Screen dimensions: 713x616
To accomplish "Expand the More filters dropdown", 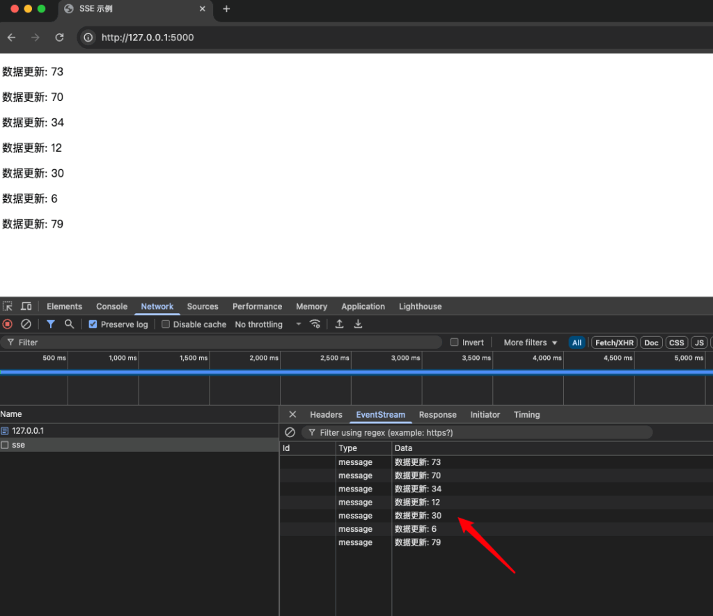I will coord(530,342).
